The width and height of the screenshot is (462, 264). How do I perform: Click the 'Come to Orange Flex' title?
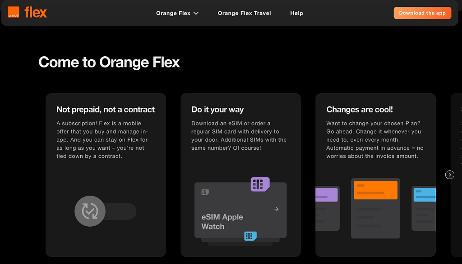[109, 62]
